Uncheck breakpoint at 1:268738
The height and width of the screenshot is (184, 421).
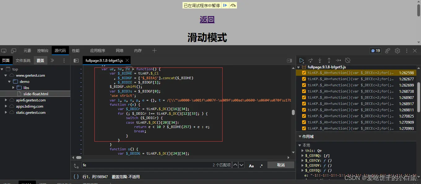click(304, 92)
